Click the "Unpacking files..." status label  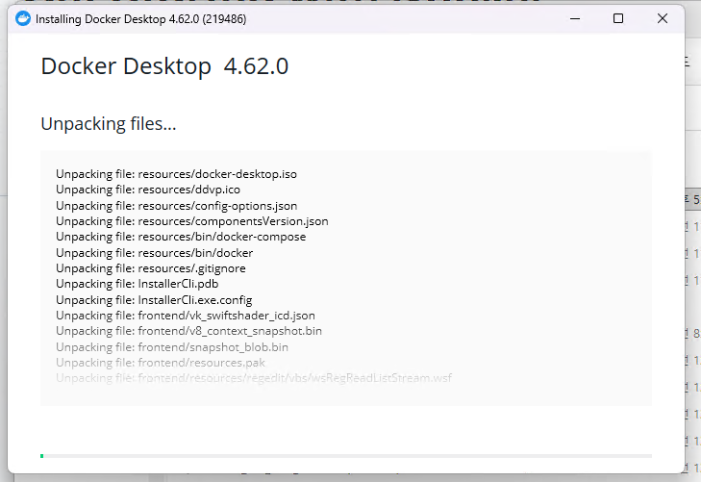click(x=108, y=124)
